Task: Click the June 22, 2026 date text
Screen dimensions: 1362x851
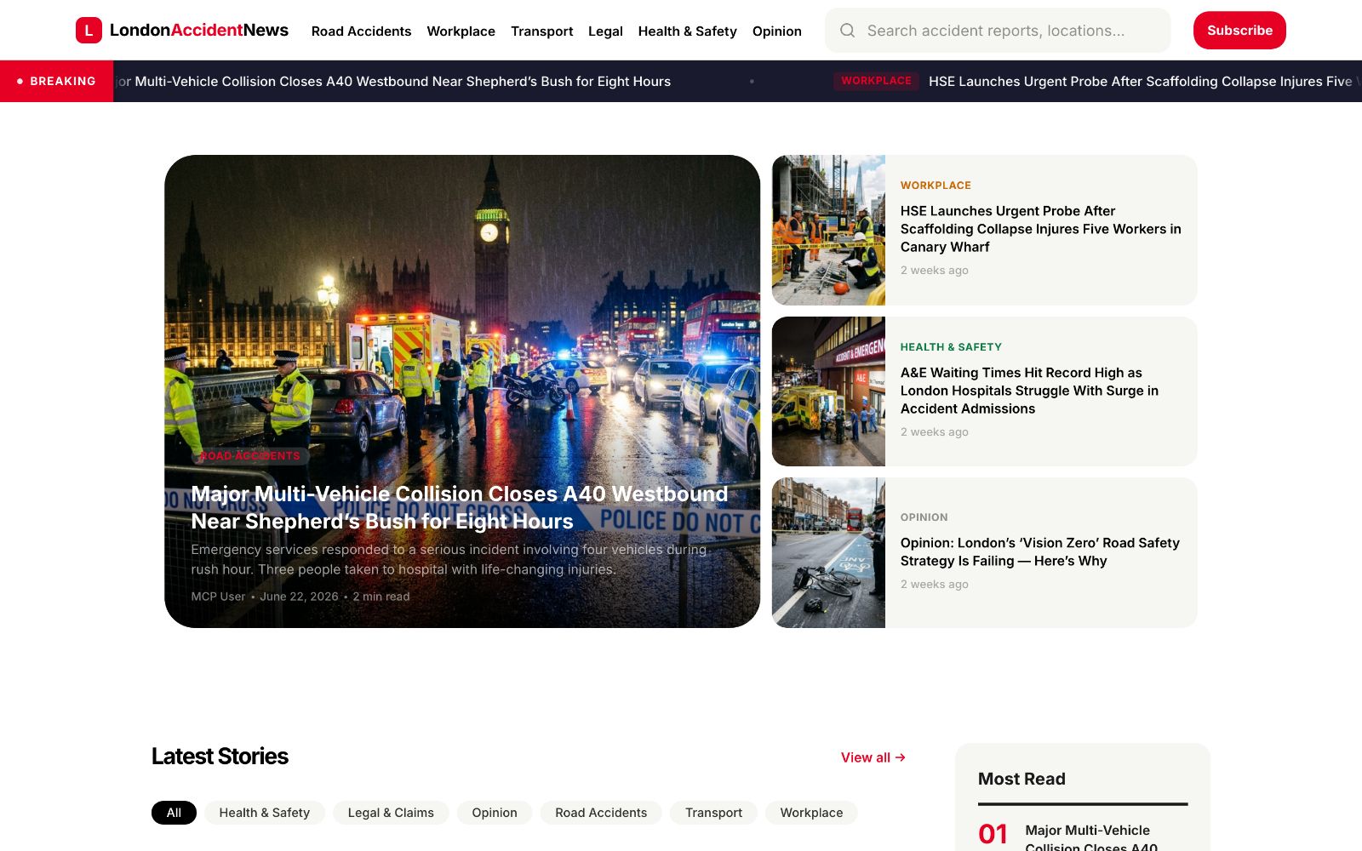Action: coord(299,597)
